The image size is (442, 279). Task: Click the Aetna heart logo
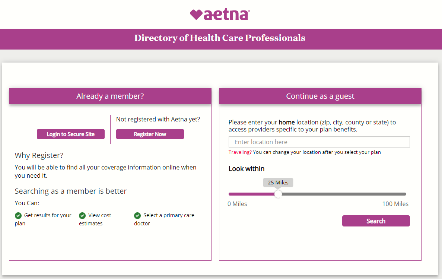click(220, 15)
